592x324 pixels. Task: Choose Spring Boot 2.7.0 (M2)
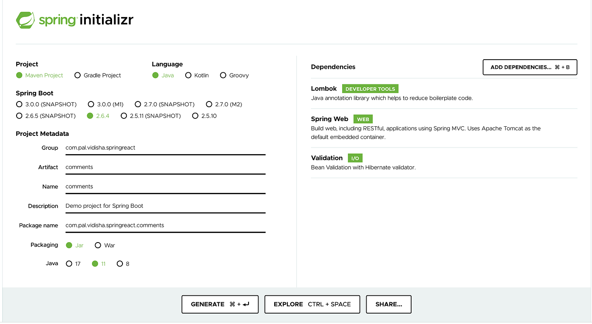click(x=209, y=104)
